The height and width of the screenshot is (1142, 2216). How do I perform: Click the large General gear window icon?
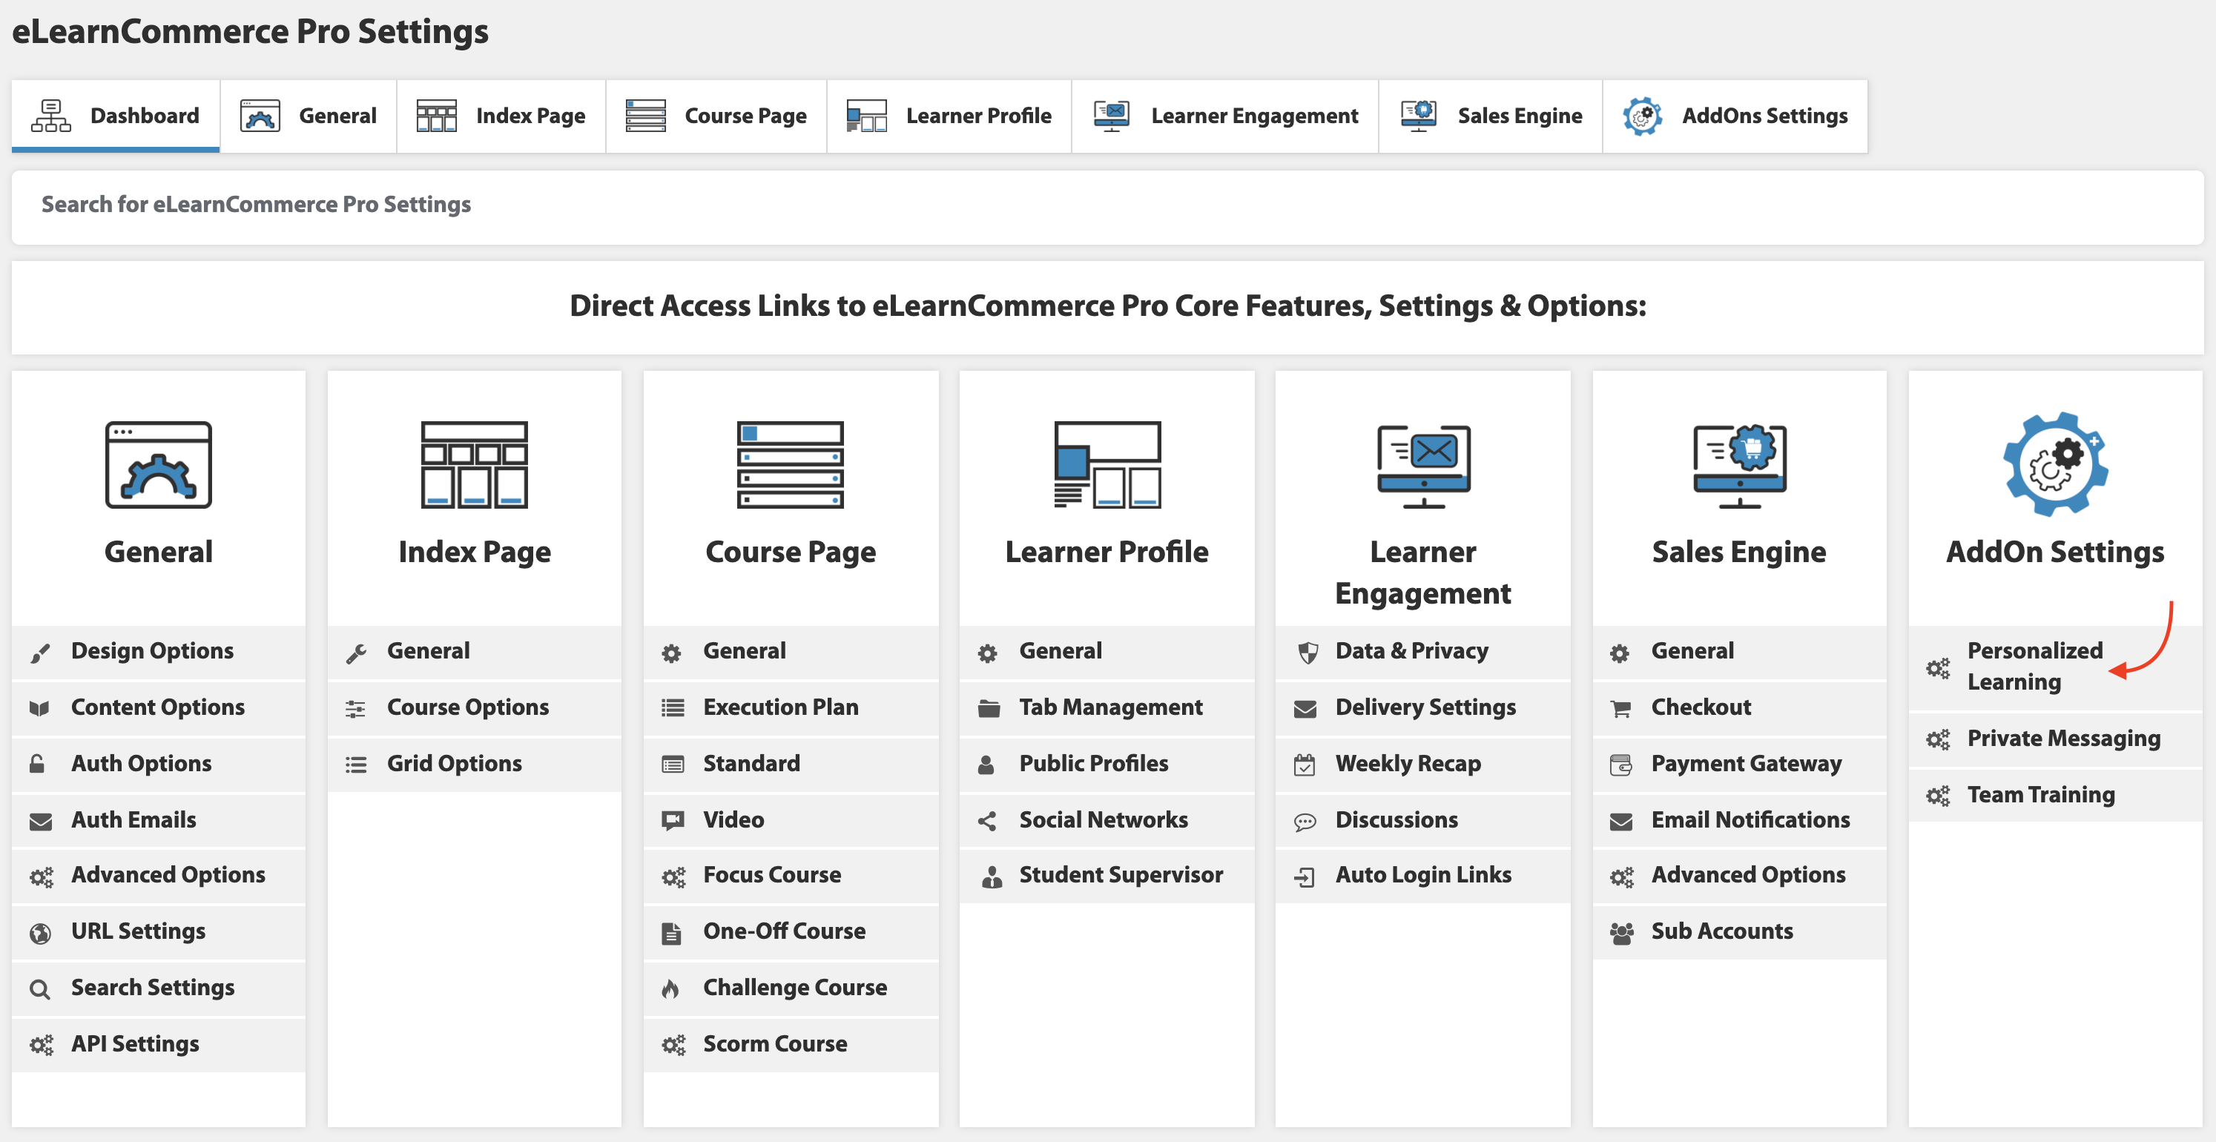158,464
